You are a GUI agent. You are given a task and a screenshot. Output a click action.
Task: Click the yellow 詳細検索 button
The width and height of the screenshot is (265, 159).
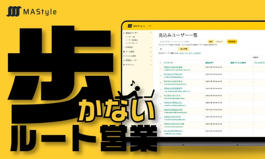[232, 42]
